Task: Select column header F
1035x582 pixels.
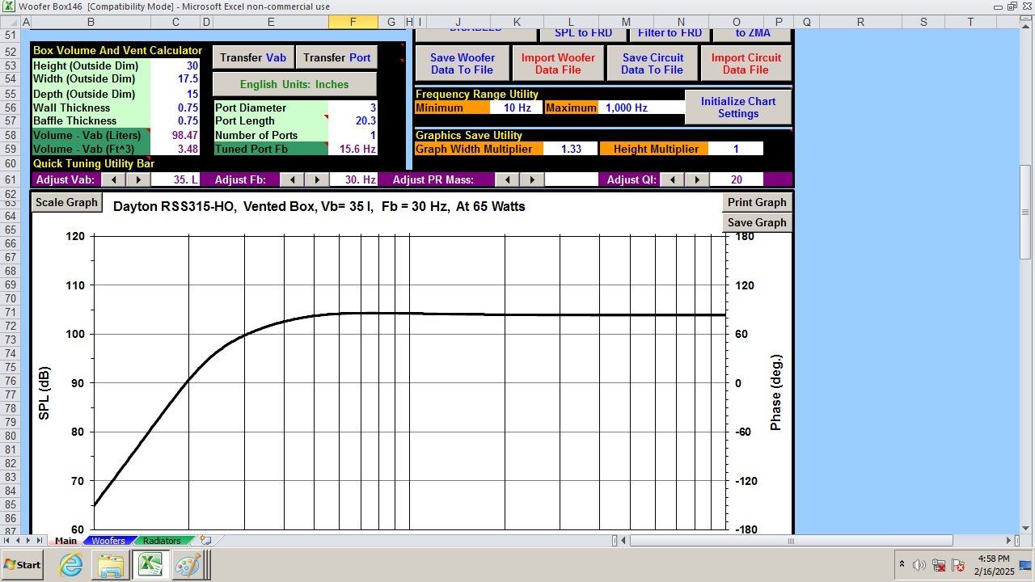Action: coord(353,22)
